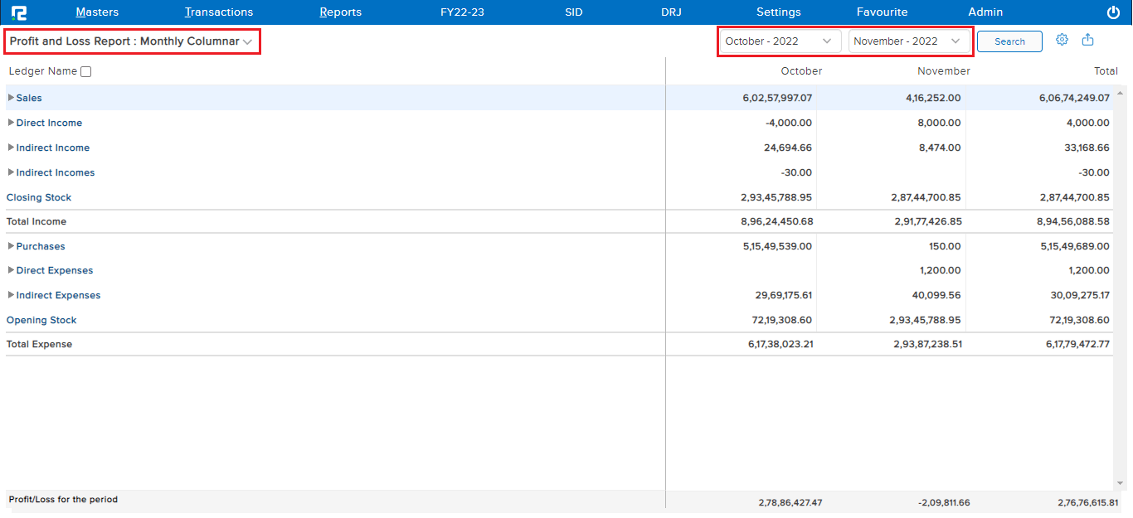Expand the Purchases ledger group
Screen dimensions: 1133x518
(x=11, y=246)
